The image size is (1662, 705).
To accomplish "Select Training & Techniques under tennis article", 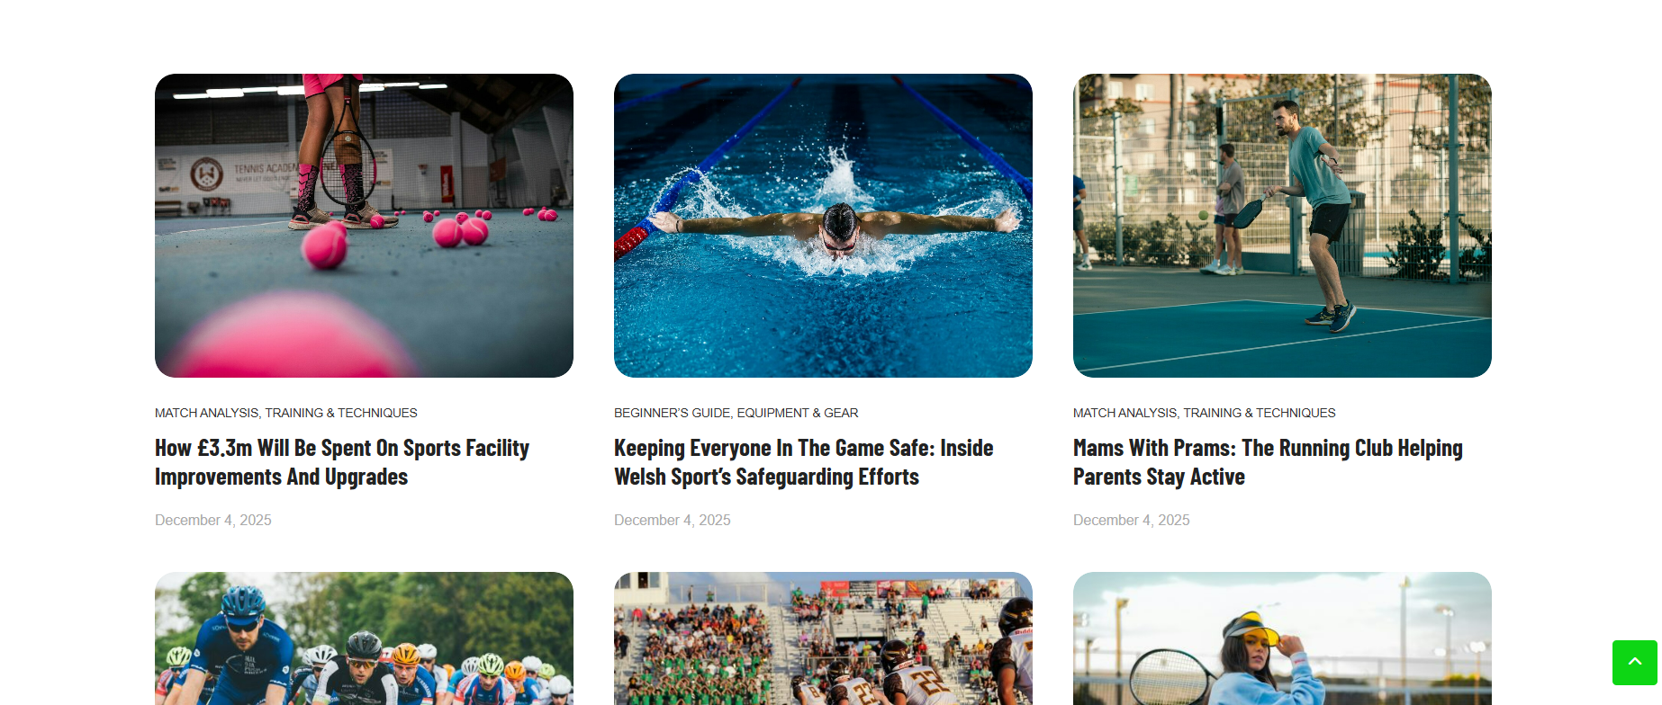I will [x=341, y=413].
